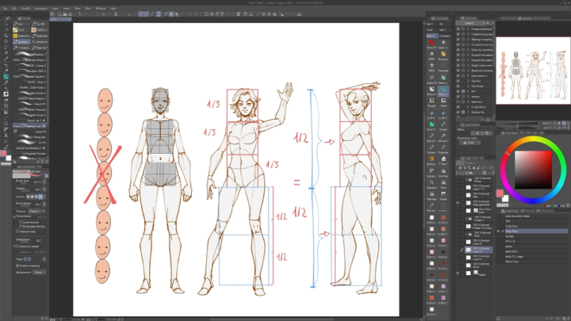Open the Help menu

pyautogui.click(x=113, y=9)
